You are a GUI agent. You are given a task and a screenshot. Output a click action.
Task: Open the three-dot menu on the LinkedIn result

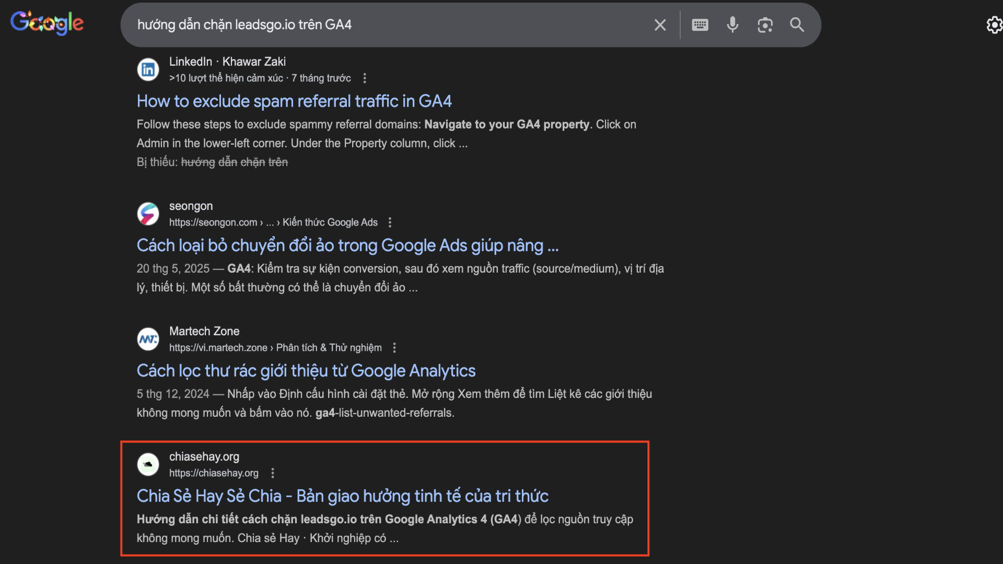364,78
